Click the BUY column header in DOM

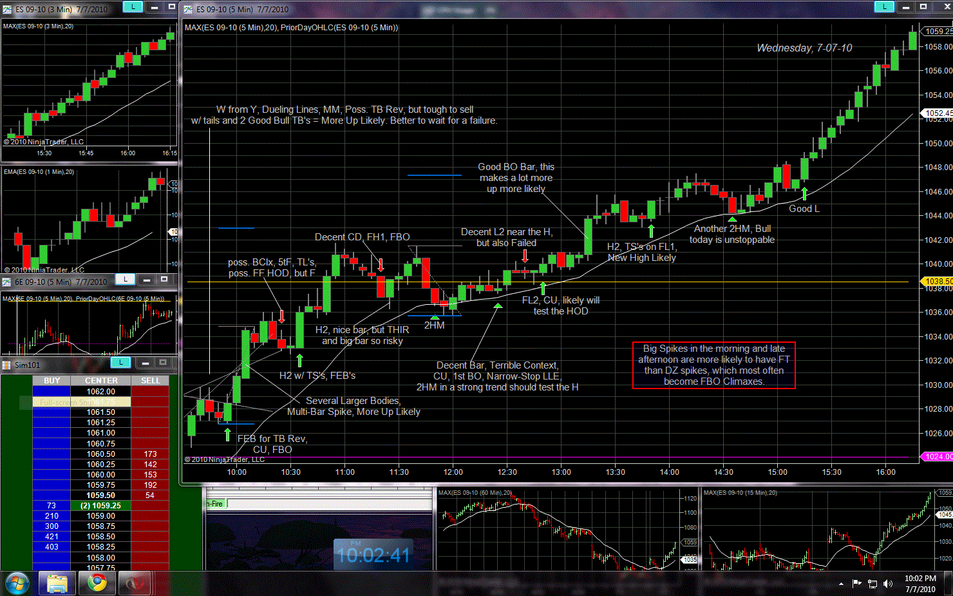click(x=52, y=381)
